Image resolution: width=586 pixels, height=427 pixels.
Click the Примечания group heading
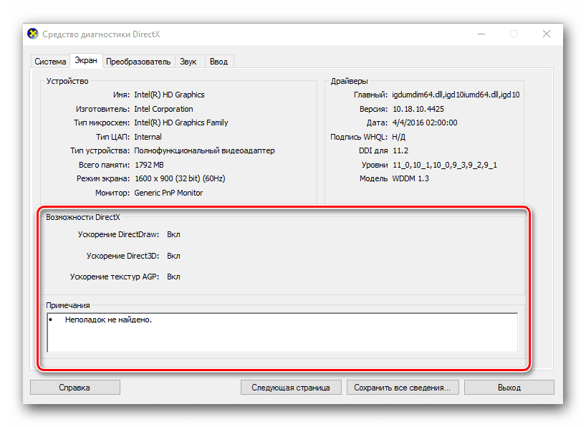click(x=68, y=305)
